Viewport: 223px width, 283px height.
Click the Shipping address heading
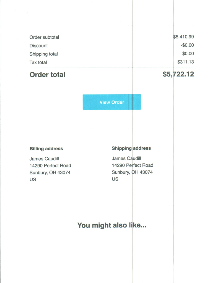tap(131, 148)
